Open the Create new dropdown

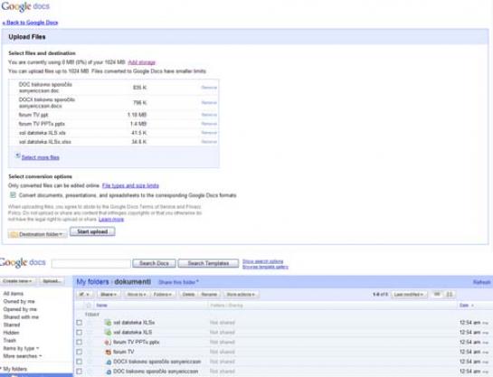(17, 281)
